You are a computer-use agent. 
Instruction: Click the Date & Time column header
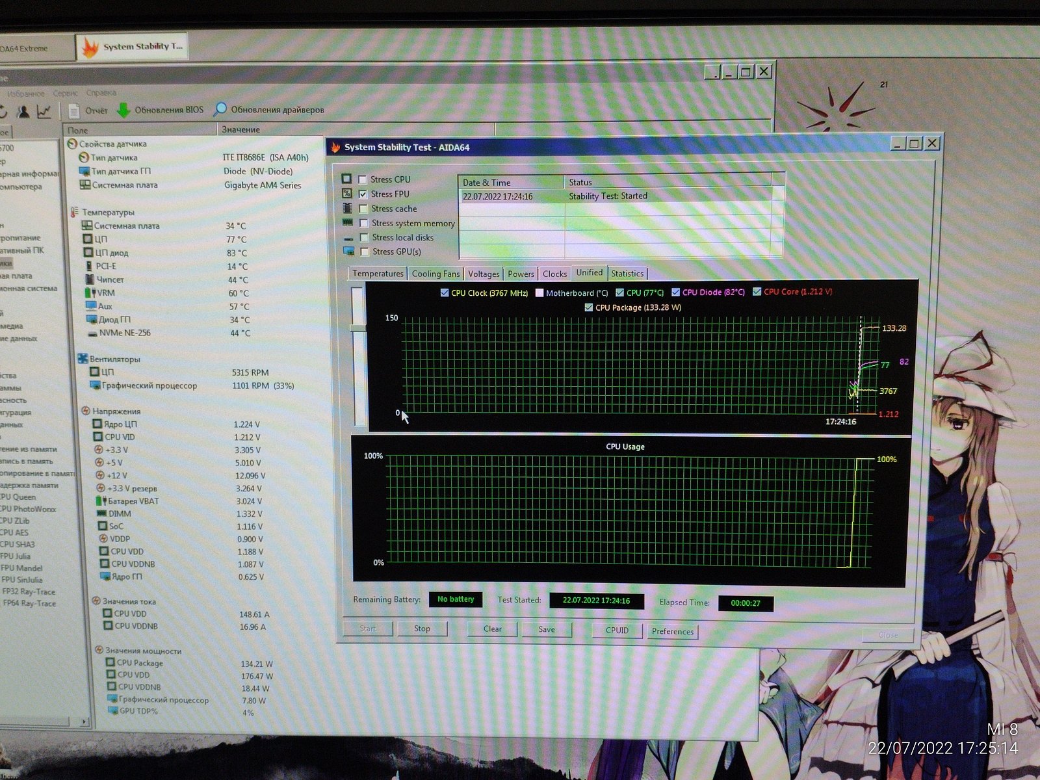(x=512, y=182)
